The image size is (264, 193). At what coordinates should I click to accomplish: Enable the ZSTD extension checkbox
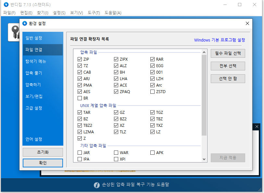(x=152, y=91)
